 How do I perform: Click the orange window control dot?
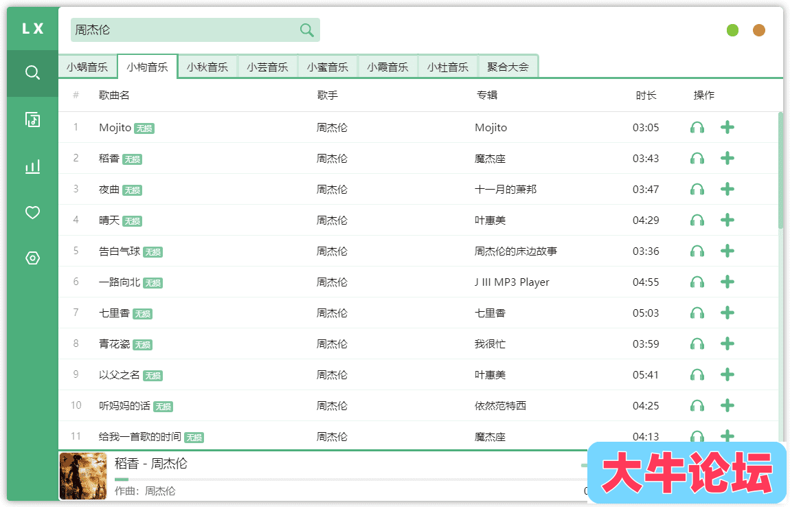(x=759, y=31)
